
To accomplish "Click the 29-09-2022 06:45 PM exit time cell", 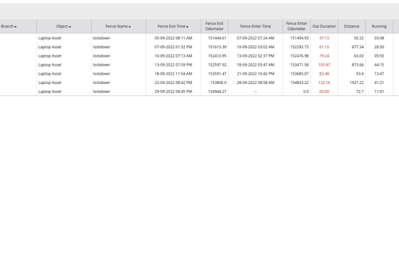I will click(x=174, y=92).
